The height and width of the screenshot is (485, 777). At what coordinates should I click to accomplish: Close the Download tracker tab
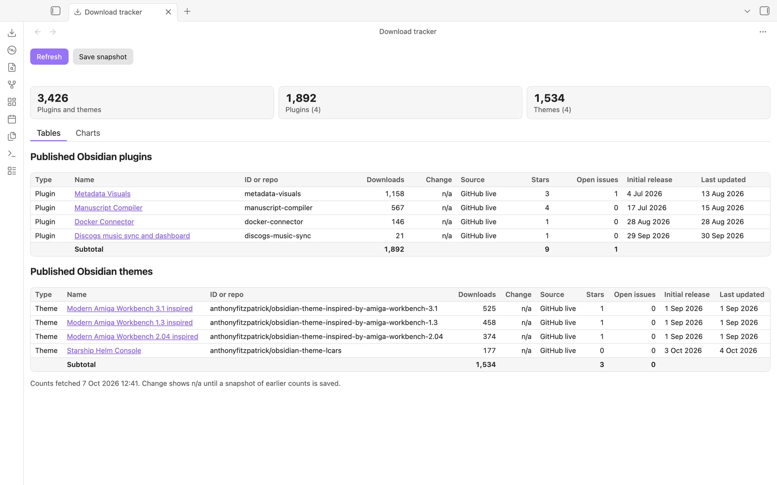point(168,12)
